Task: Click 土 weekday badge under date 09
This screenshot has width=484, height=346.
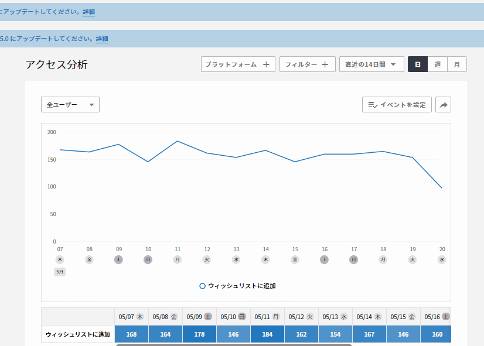Action: point(118,260)
